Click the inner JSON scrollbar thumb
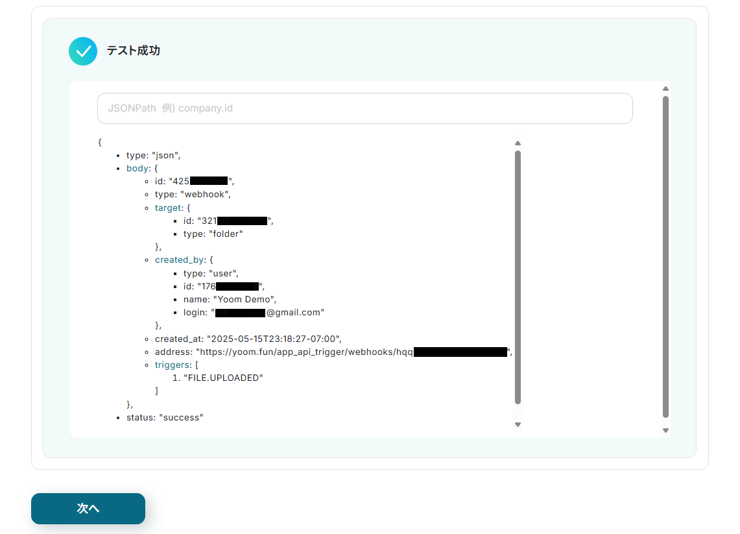740x534 pixels. pyautogui.click(x=518, y=278)
